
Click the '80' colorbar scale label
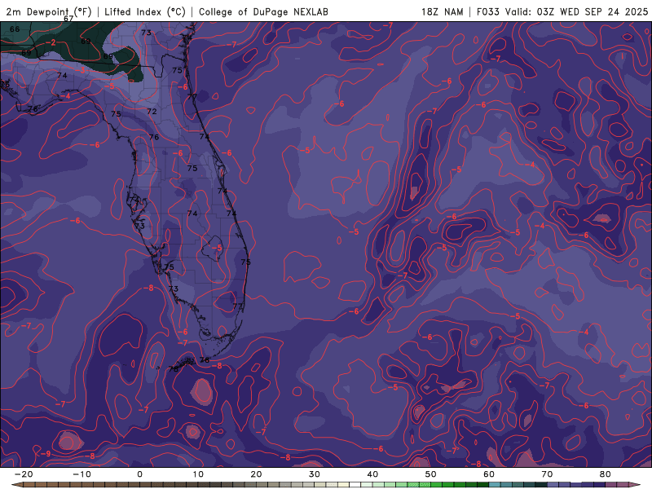click(x=606, y=474)
